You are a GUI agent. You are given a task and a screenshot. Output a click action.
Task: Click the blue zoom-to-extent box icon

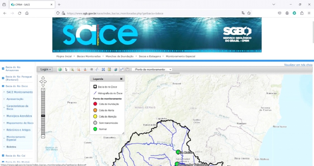[103, 69]
